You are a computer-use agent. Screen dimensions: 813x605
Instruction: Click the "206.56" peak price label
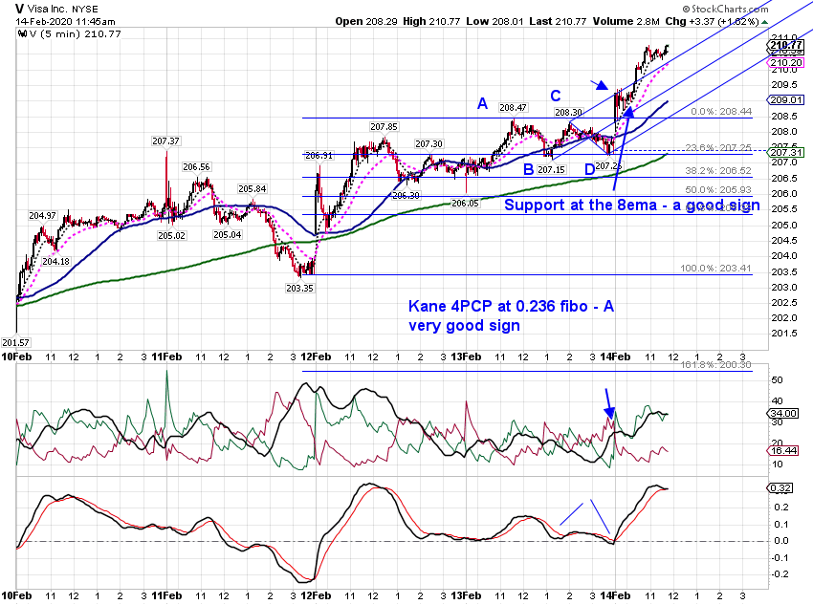pos(196,167)
